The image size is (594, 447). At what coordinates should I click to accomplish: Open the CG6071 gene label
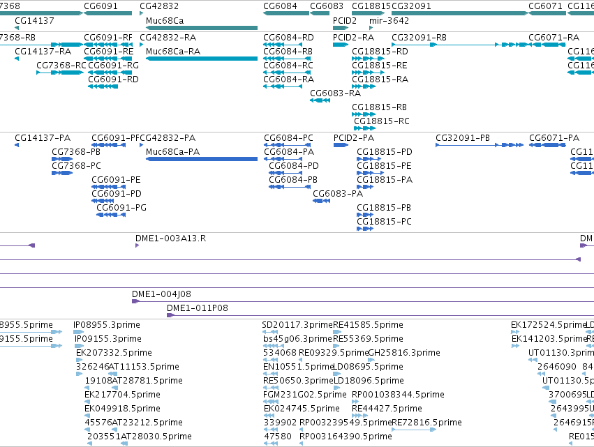[546, 6]
